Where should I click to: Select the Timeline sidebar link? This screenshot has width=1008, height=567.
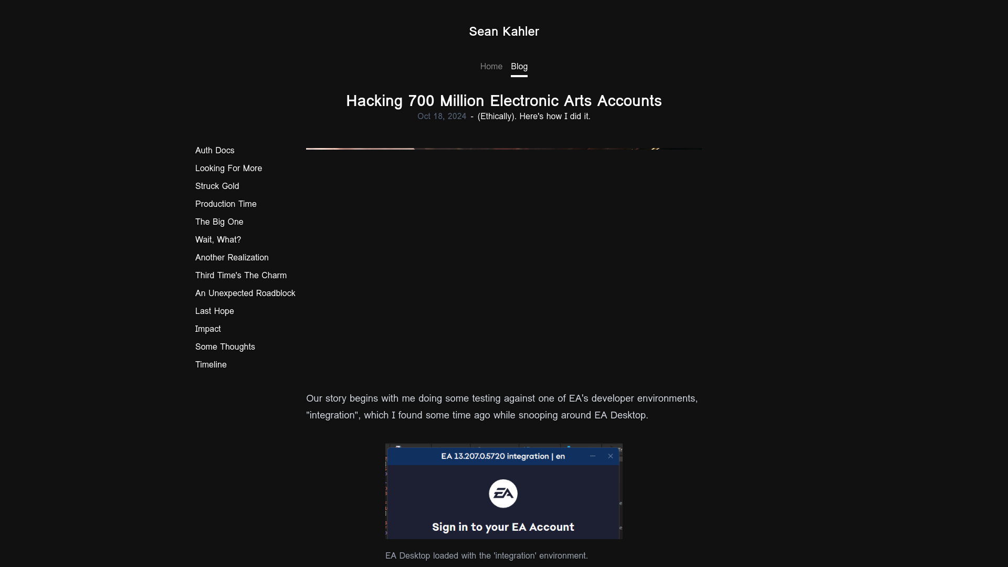pyautogui.click(x=211, y=365)
